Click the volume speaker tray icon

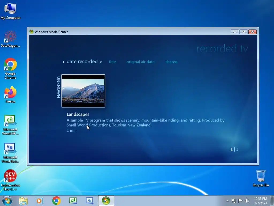pyautogui.click(x=247, y=201)
